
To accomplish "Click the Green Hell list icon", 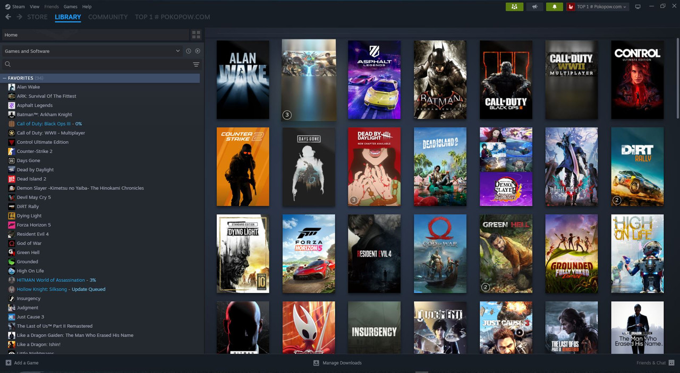I will [x=12, y=253].
